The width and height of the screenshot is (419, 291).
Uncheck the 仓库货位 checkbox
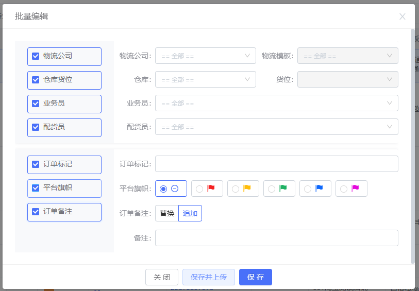click(36, 80)
